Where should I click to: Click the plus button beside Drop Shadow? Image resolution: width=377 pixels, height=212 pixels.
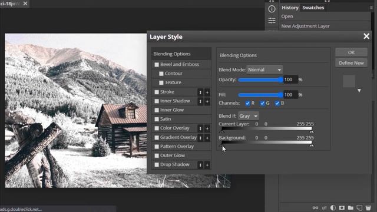[207, 165]
